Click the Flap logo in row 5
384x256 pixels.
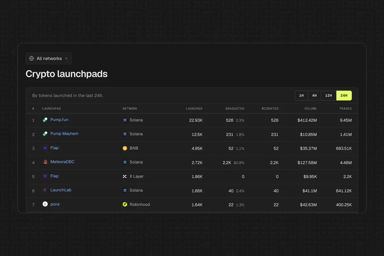(45, 176)
